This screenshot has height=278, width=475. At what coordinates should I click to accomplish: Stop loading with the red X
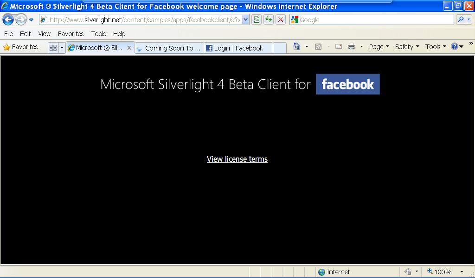[281, 20]
